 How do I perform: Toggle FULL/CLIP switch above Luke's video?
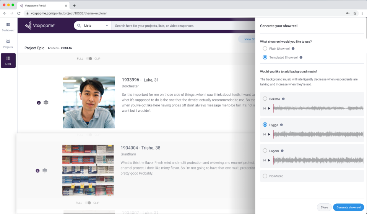tap(89, 59)
